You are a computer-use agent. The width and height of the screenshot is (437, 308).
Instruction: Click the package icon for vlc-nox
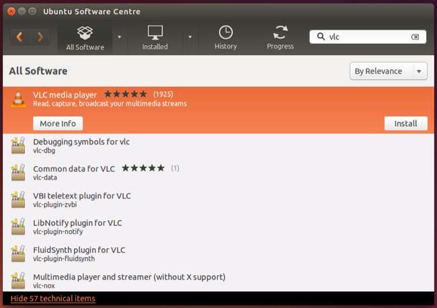tap(18, 280)
